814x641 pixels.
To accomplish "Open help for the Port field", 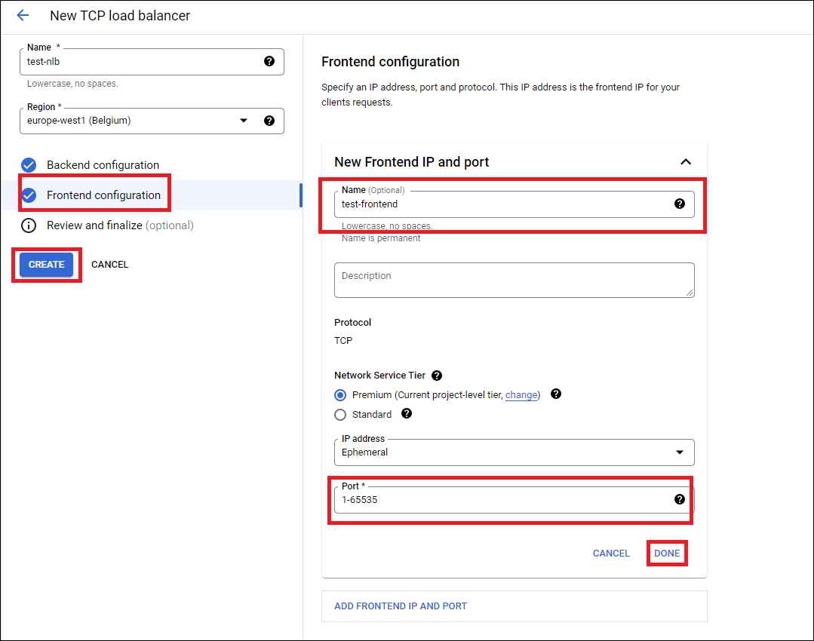I will pos(680,499).
